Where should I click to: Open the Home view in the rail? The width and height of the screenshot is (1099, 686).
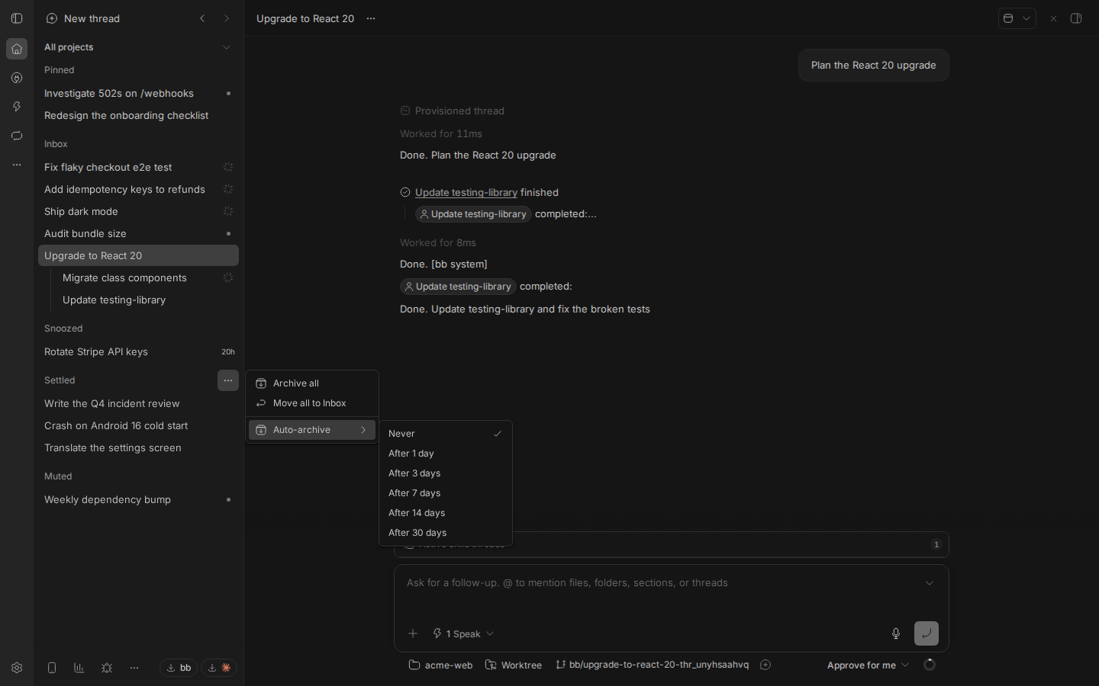tap(17, 49)
